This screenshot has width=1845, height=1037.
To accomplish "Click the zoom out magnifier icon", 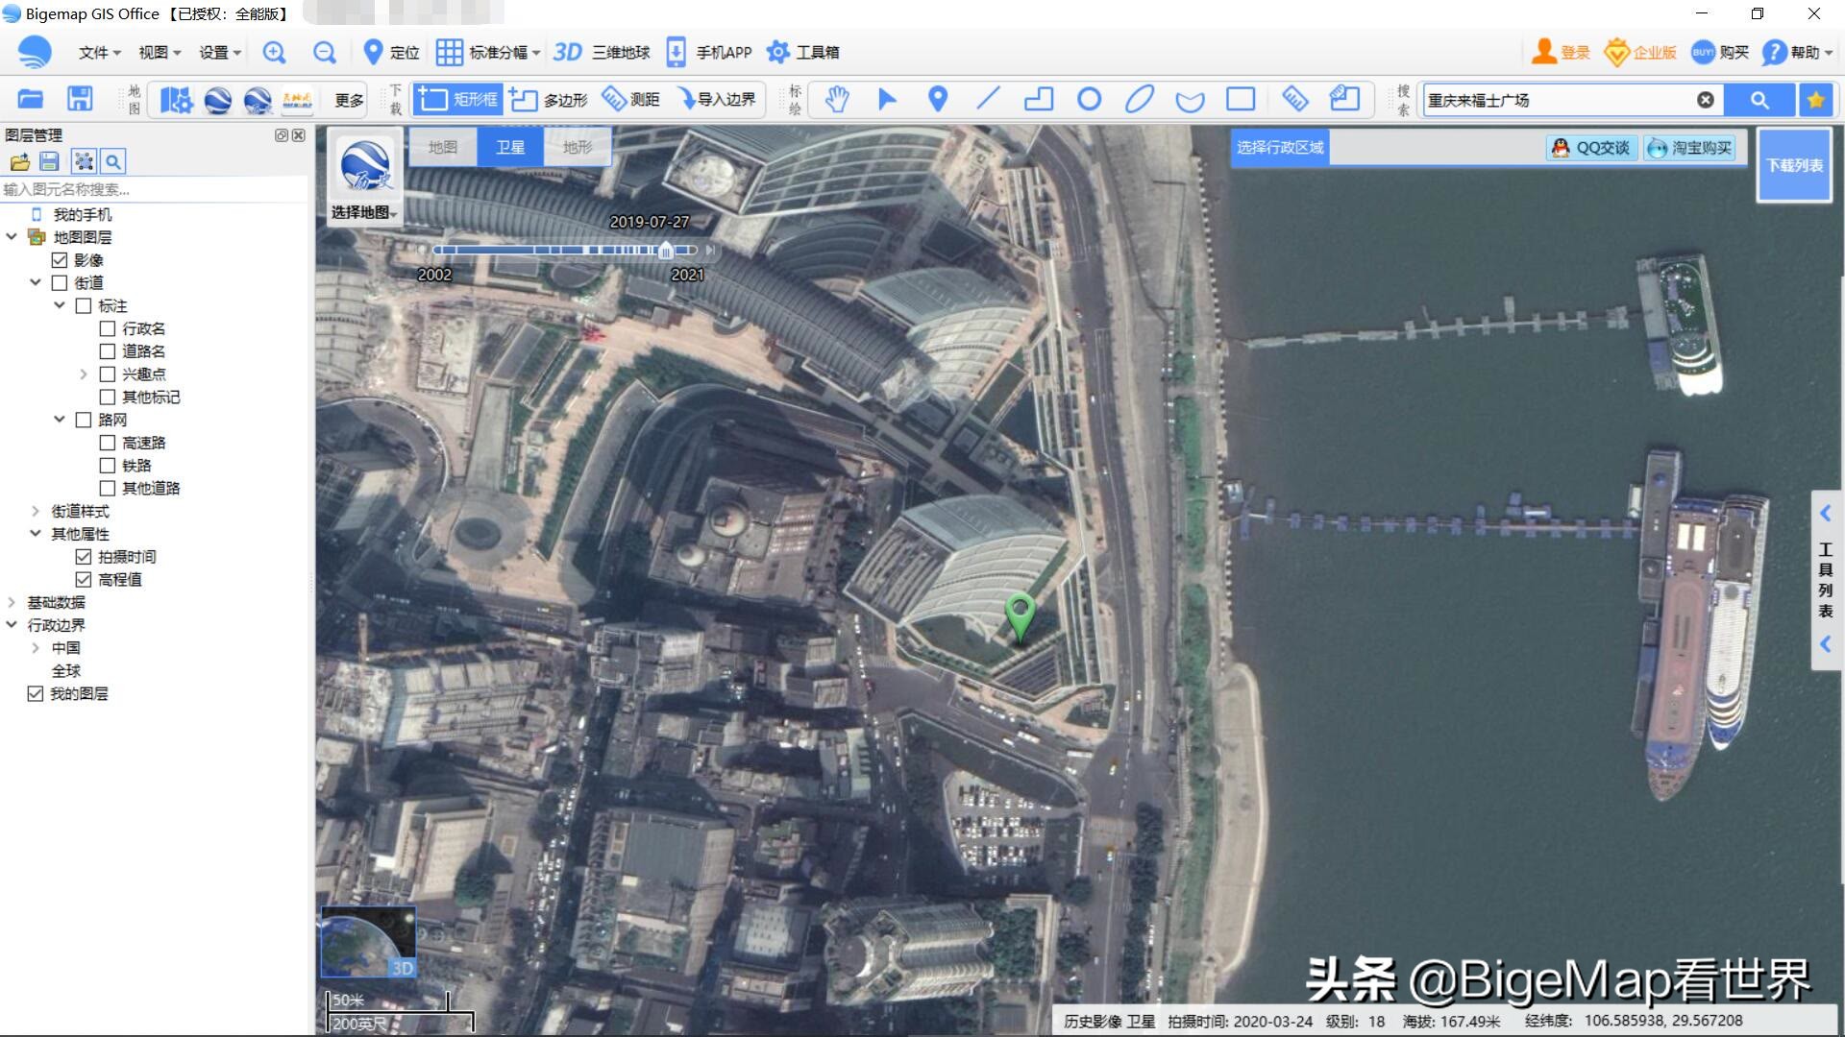I will coord(325,52).
